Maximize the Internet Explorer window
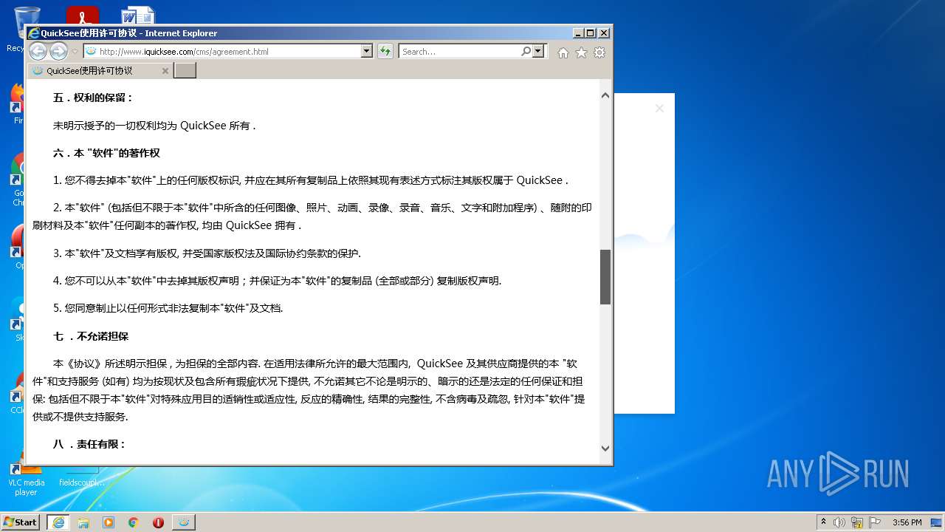This screenshot has height=532, width=945. click(x=590, y=33)
